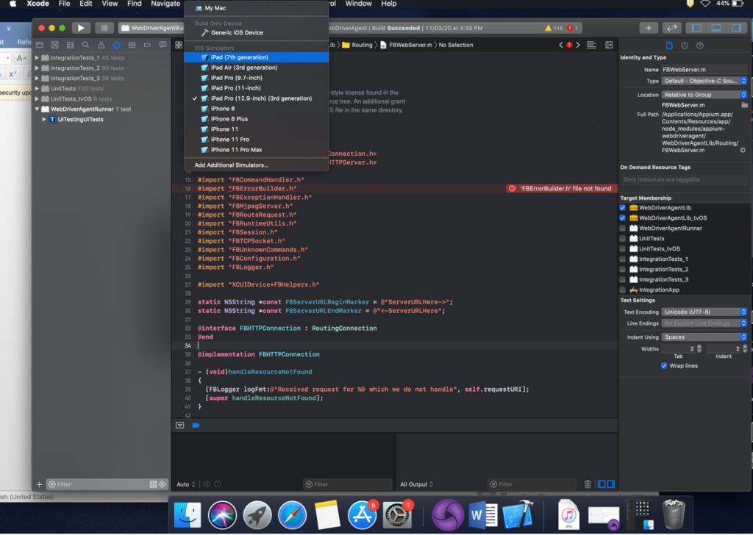
Task: Open the Project navigator folder icon
Action: pyautogui.click(x=40, y=45)
